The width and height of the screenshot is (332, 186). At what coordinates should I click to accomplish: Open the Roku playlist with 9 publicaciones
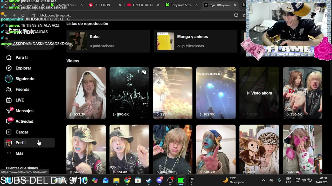click(x=108, y=41)
